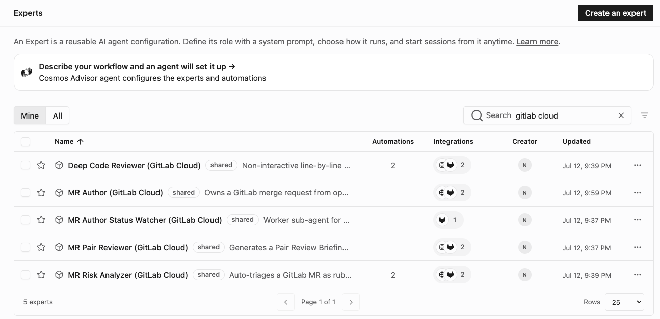Open MR Risk Analyzer (GitLab Cloud) expert
The height and width of the screenshot is (319, 660).
coord(128,275)
